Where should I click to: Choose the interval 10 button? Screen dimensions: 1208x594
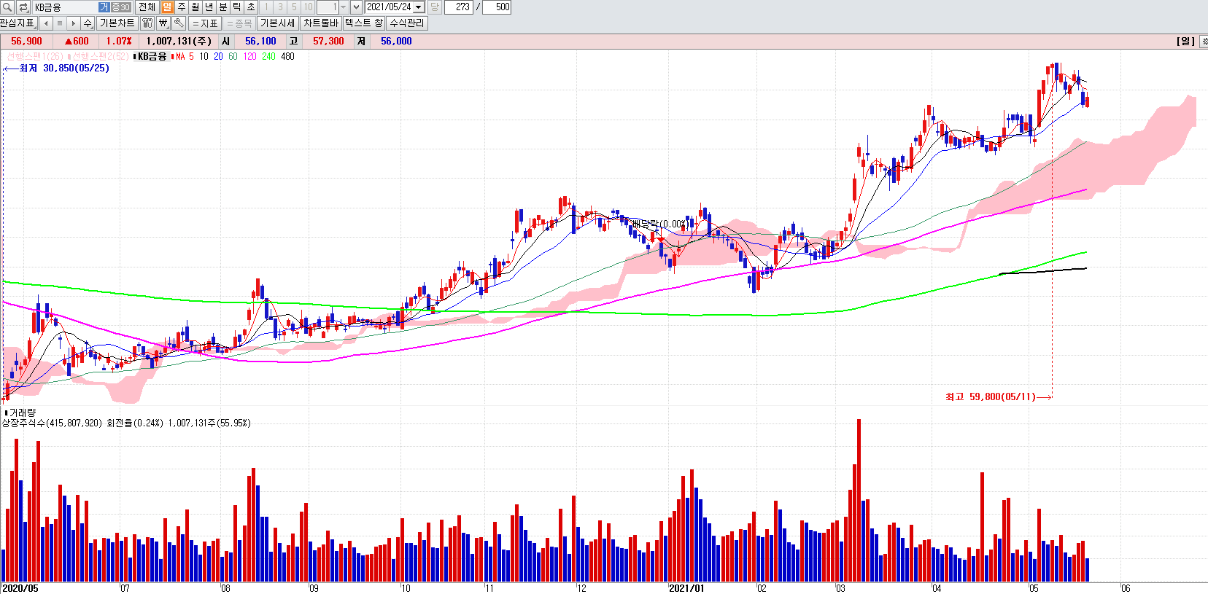(308, 7)
